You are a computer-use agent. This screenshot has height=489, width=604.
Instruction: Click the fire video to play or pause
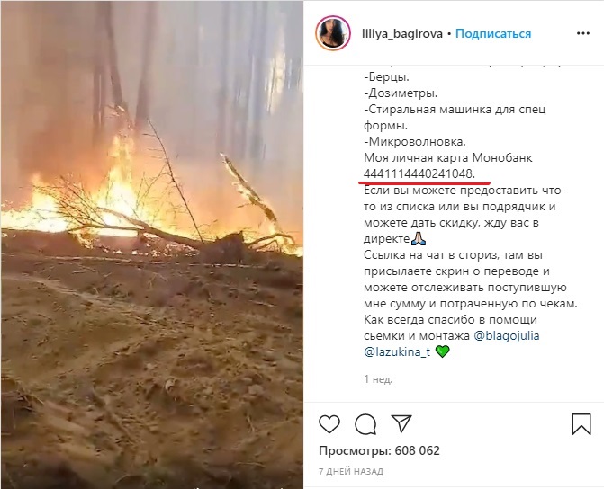[152, 244]
